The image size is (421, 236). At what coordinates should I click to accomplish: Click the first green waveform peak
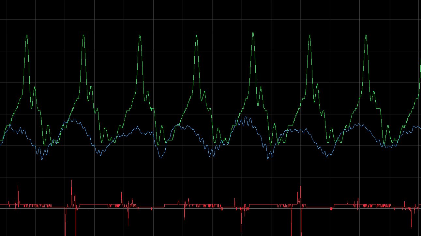pos(27,36)
